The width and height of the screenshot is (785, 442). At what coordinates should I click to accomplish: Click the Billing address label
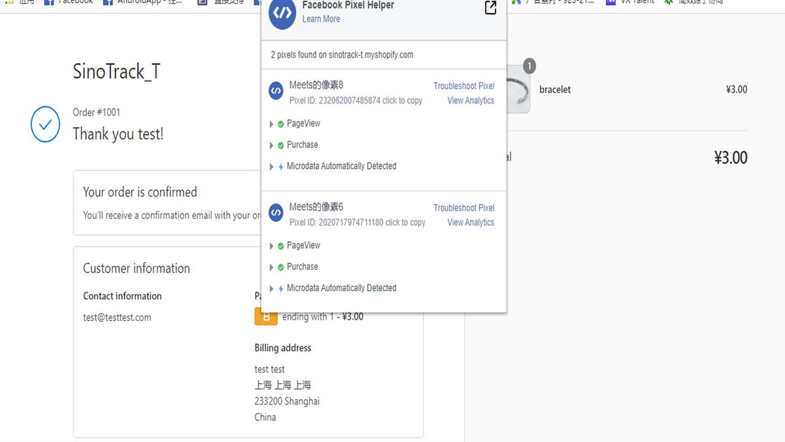(x=283, y=348)
